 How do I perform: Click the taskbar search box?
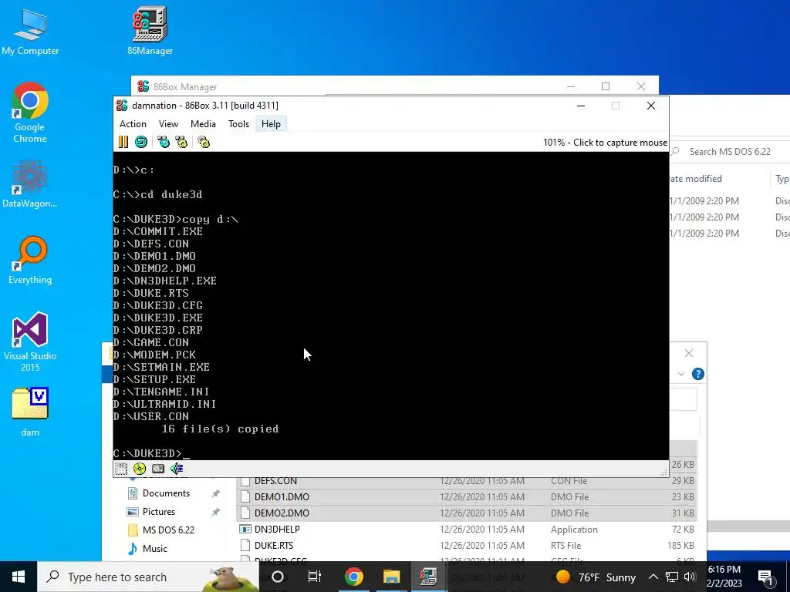[148, 577]
